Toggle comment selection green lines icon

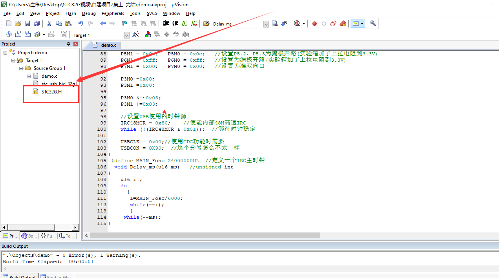[x=185, y=24]
